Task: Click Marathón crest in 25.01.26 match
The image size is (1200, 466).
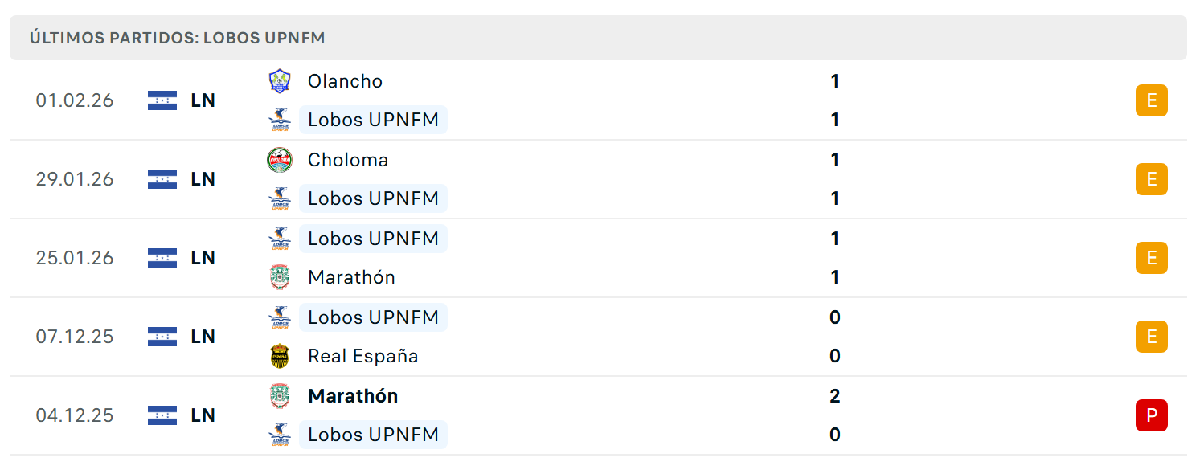Action: pos(279,277)
